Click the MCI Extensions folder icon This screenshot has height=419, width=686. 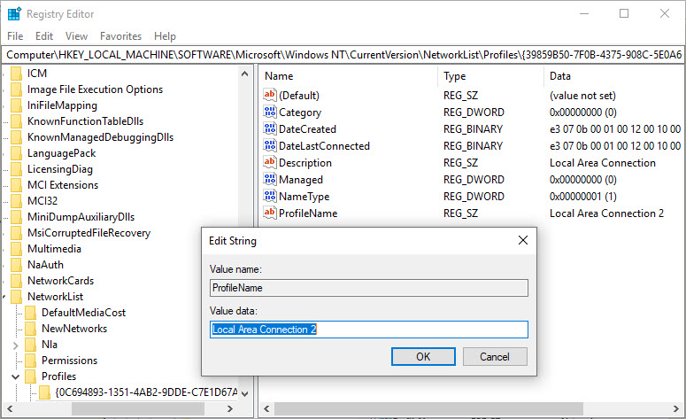[17, 185]
